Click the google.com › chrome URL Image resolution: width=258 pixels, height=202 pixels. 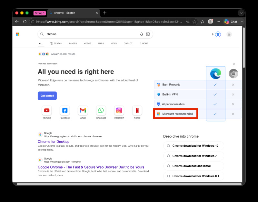pyautogui.click(x=62, y=162)
